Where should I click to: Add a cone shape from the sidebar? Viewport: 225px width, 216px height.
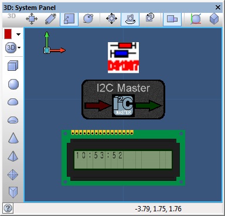[x=13, y=138]
